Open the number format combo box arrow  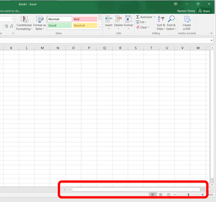12,19
